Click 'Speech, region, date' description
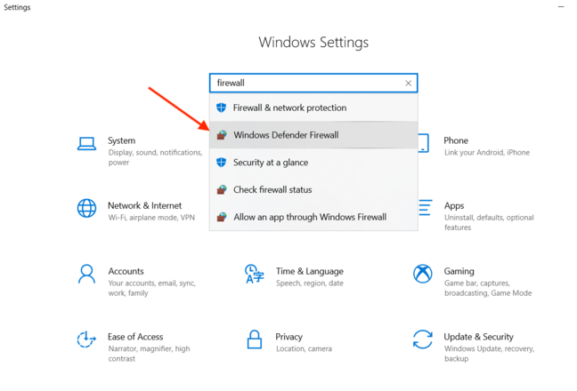The width and height of the screenshot is (577, 391). pyautogui.click(x=310, y=283)
